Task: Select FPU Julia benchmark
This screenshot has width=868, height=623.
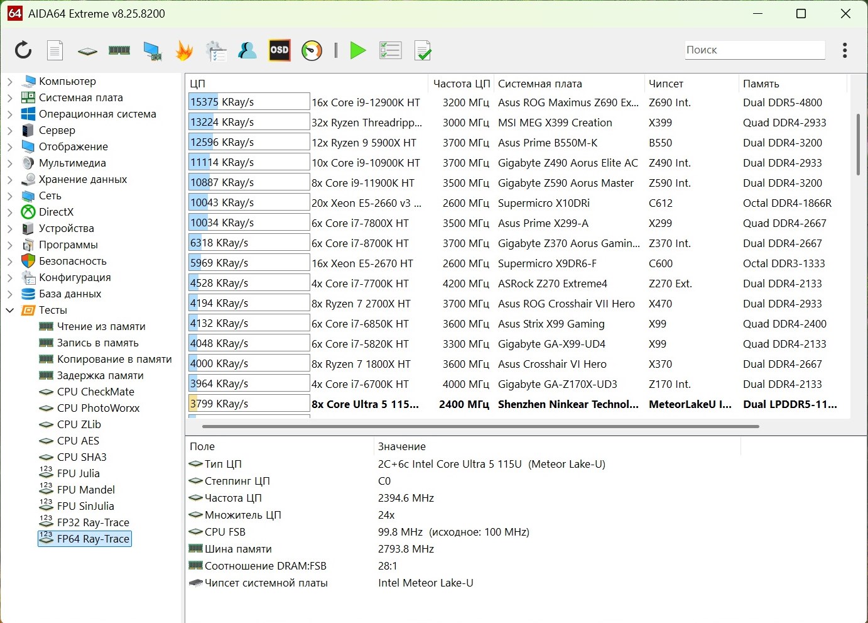Action: (78, 473)
